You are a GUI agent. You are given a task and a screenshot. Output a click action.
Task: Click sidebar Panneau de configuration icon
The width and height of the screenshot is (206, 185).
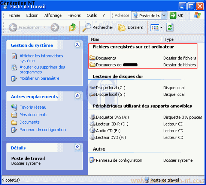click(x=14, y=130)
